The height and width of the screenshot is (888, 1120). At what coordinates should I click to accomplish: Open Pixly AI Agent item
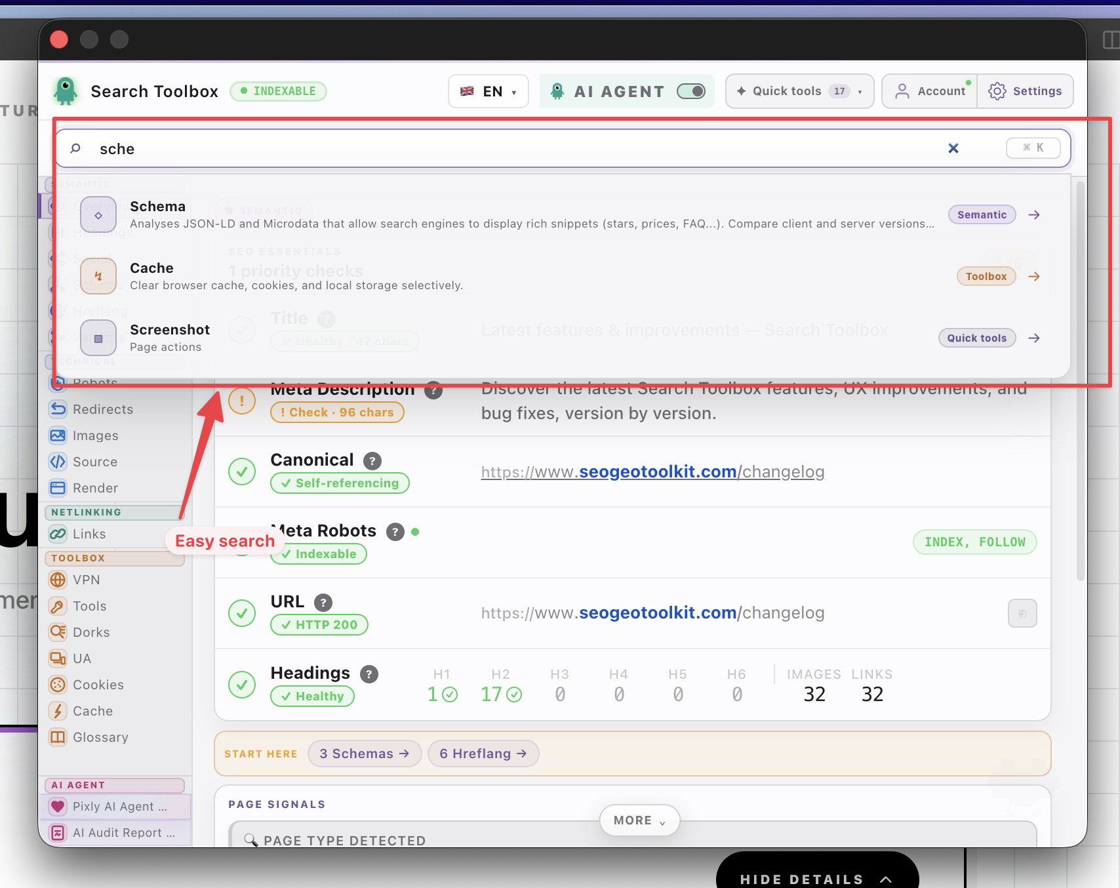115,807
